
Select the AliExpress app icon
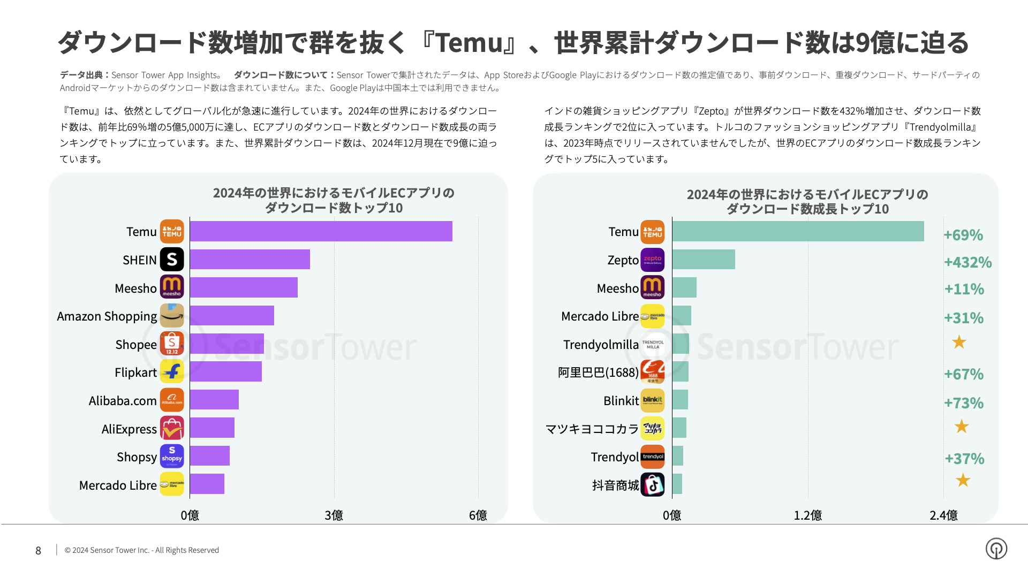(172, 428)
